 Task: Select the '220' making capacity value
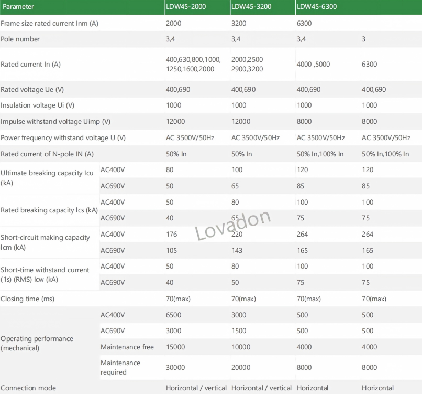coord(237,234)
